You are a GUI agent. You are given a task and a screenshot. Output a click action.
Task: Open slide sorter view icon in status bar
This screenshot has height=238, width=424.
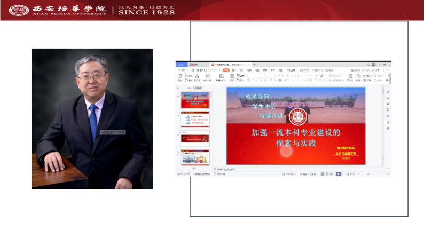[x=327, y=174]
